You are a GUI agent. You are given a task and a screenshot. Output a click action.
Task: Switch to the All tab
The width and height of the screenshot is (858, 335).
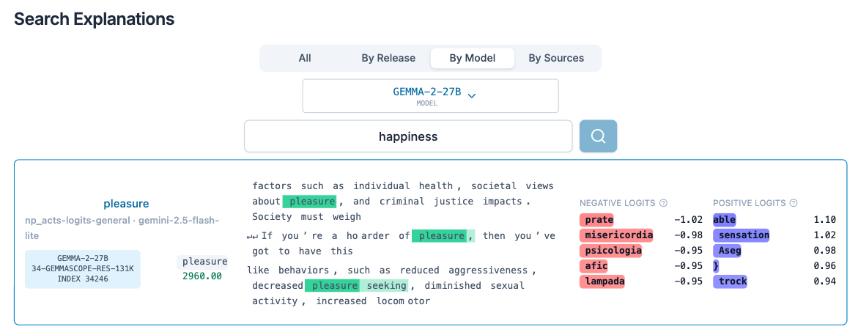[305, 58]
